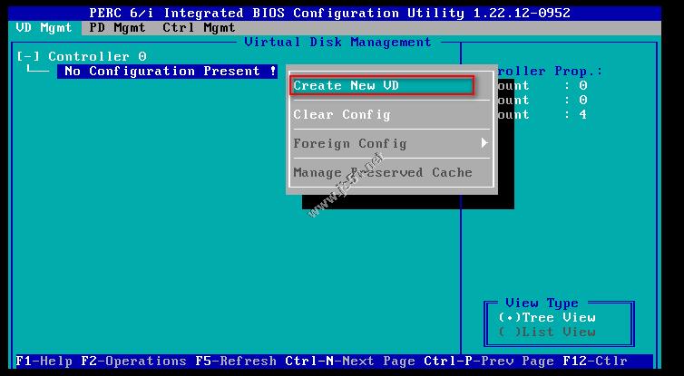Click the Manage Preserved Cache option
Screen dimensions: 684x376
383,172
